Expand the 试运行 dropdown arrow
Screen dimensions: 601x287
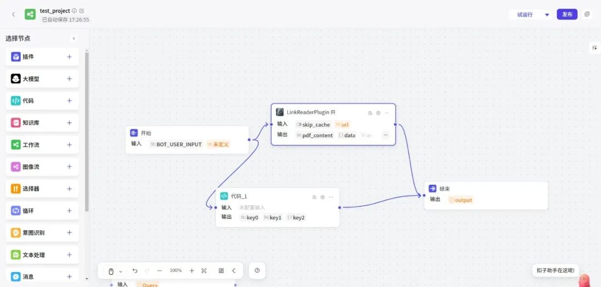point(547,15)
